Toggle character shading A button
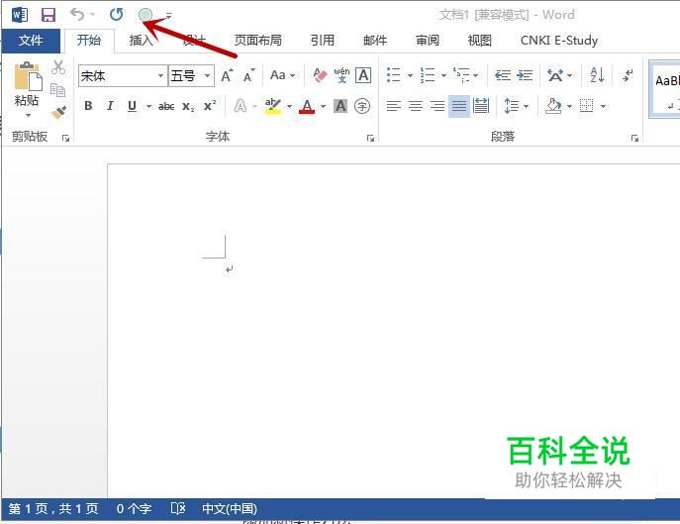 point(340,106)
